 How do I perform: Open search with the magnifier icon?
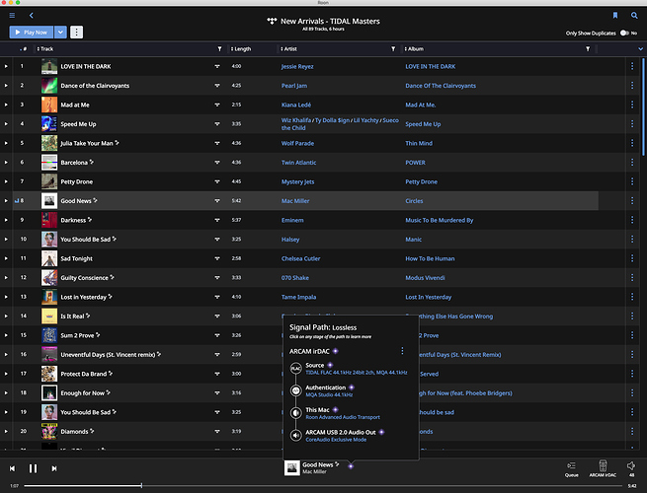[x=634, y=15]
